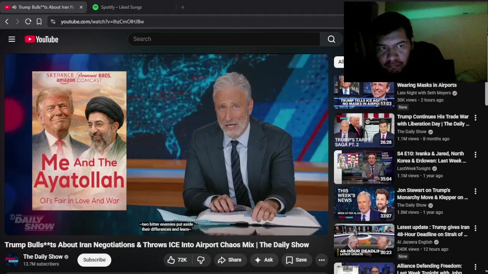Open options for Latest update Trump gives Iran

[x=475, y=228]
